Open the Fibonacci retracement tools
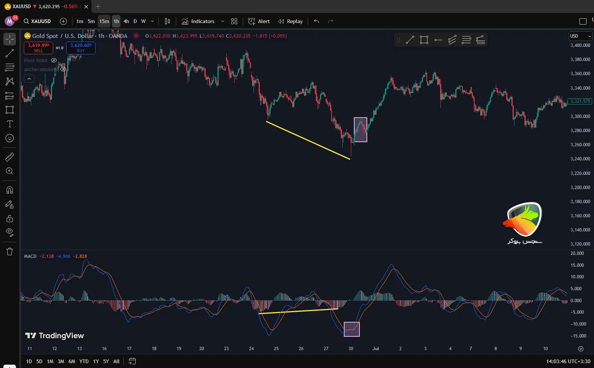The height and width of the screenshot is (368, 594). click(10, 67)
